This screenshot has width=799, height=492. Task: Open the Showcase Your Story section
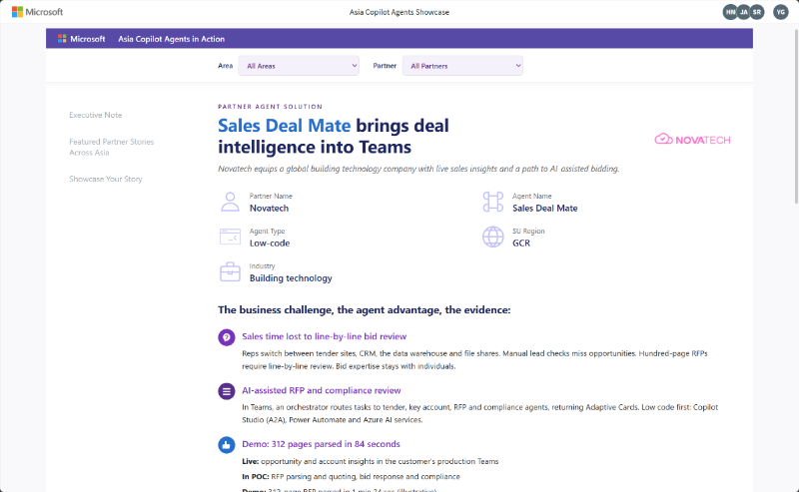click(106, 179)
